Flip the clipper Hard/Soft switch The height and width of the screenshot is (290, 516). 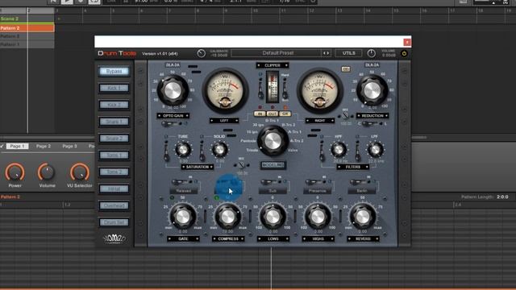pyautogui.click(x=285, y=89)
